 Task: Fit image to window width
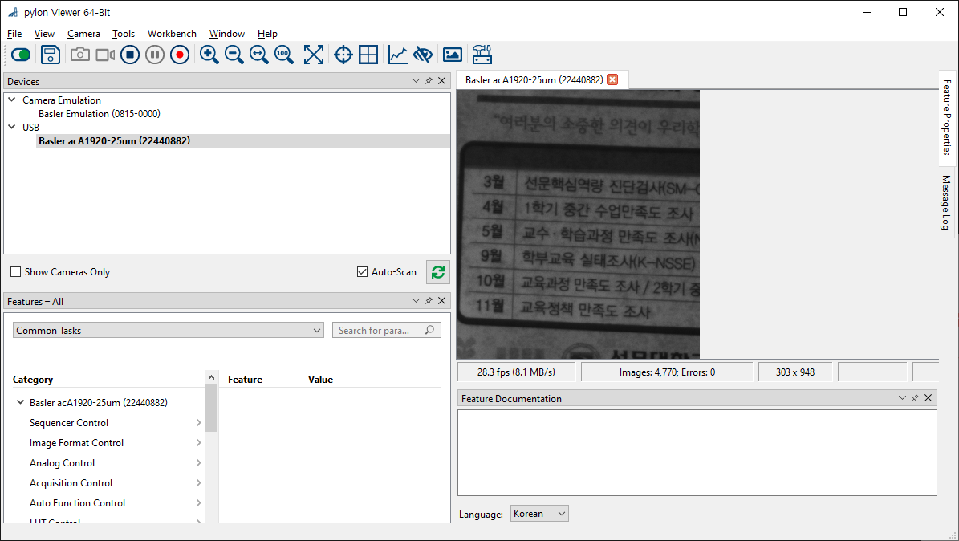click(258, 55)
